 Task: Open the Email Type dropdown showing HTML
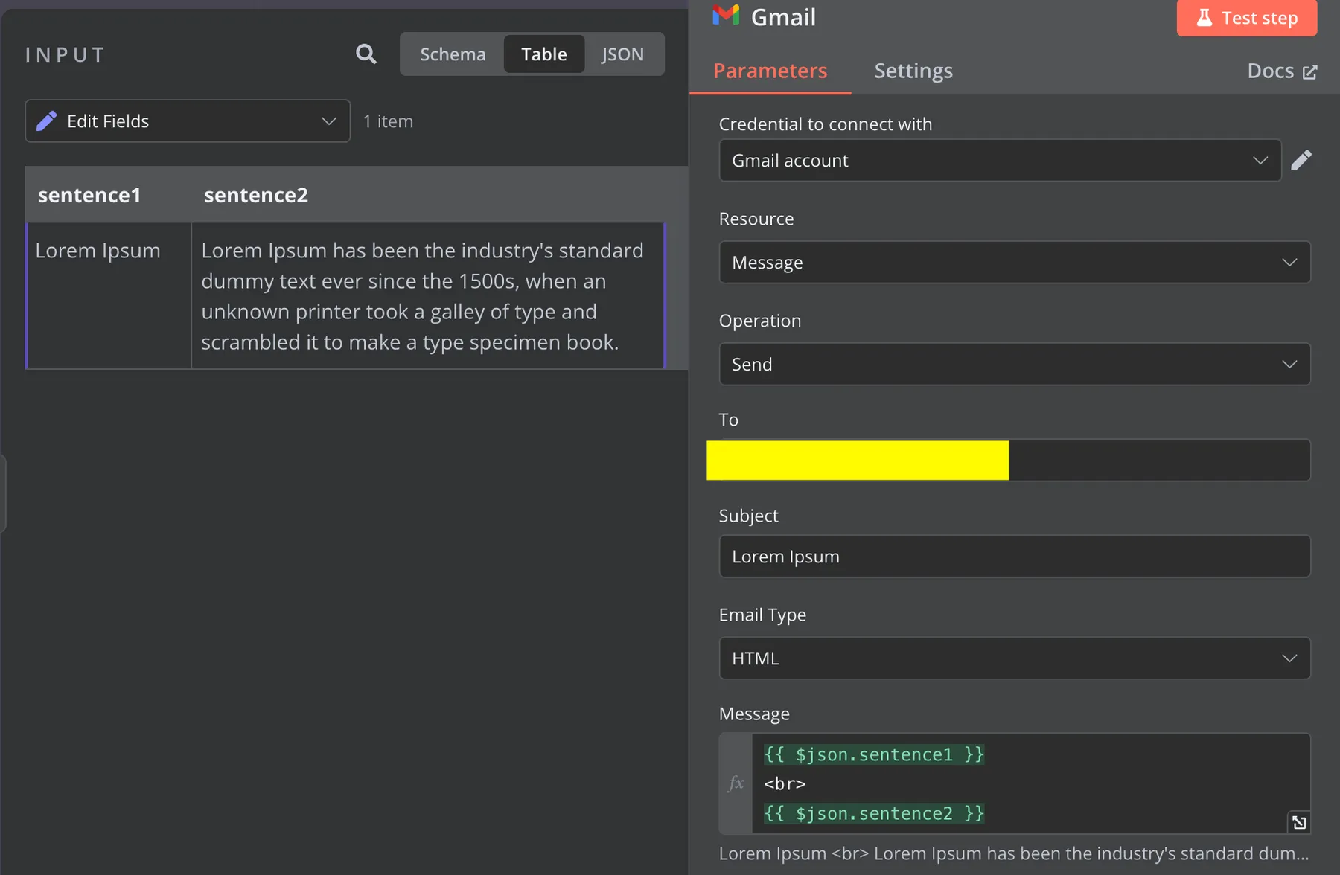[x=1014, y=658]
